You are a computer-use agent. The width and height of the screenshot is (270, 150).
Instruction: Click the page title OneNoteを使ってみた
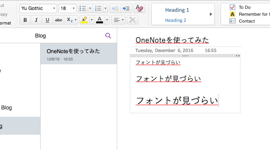pos(172,40)
